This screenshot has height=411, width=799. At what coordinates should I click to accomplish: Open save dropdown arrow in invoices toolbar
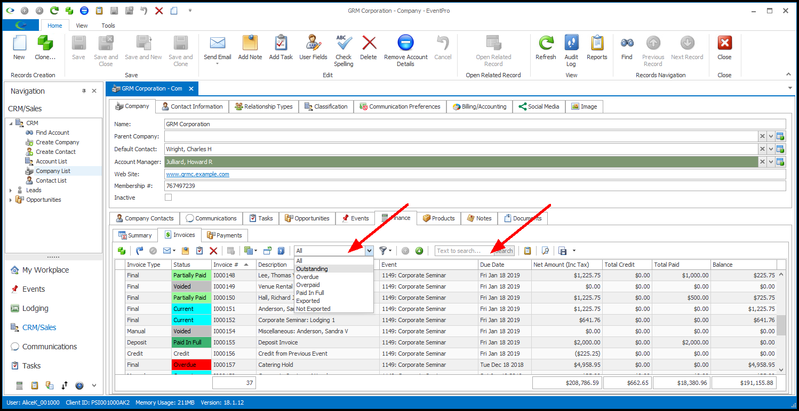coord(574,251)
